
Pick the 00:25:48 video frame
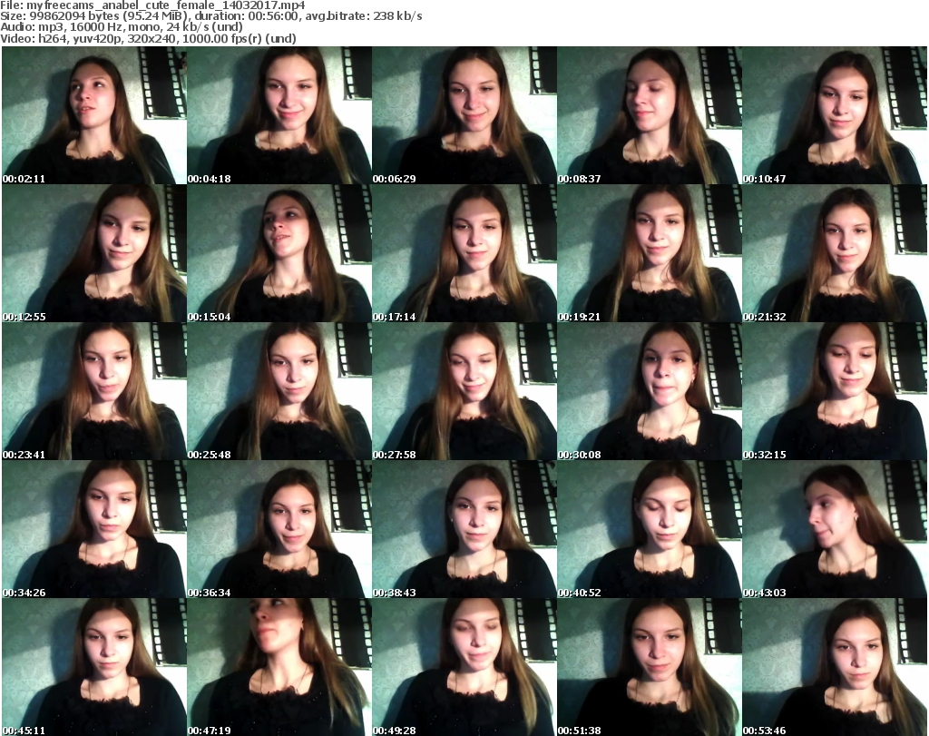(279, 391)
